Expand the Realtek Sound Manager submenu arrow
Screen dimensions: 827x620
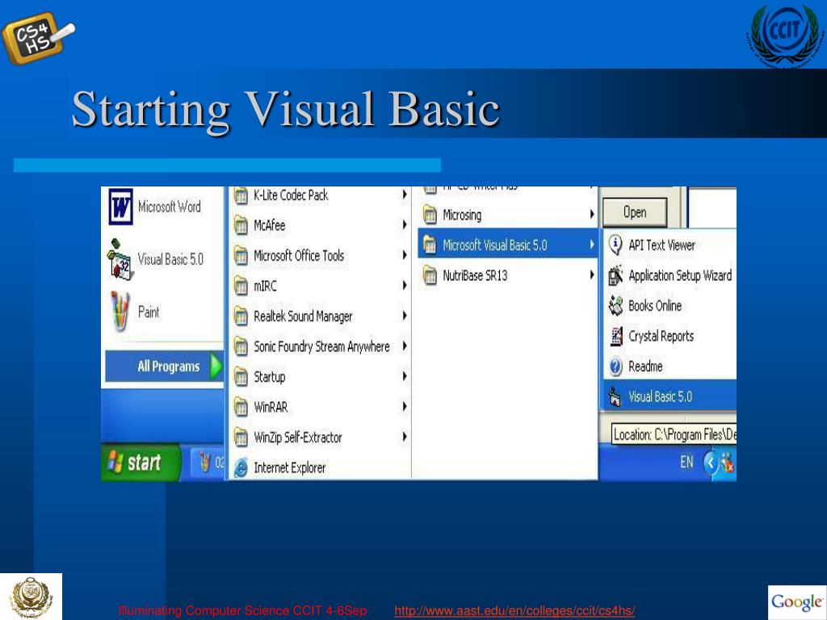(405, 316)
